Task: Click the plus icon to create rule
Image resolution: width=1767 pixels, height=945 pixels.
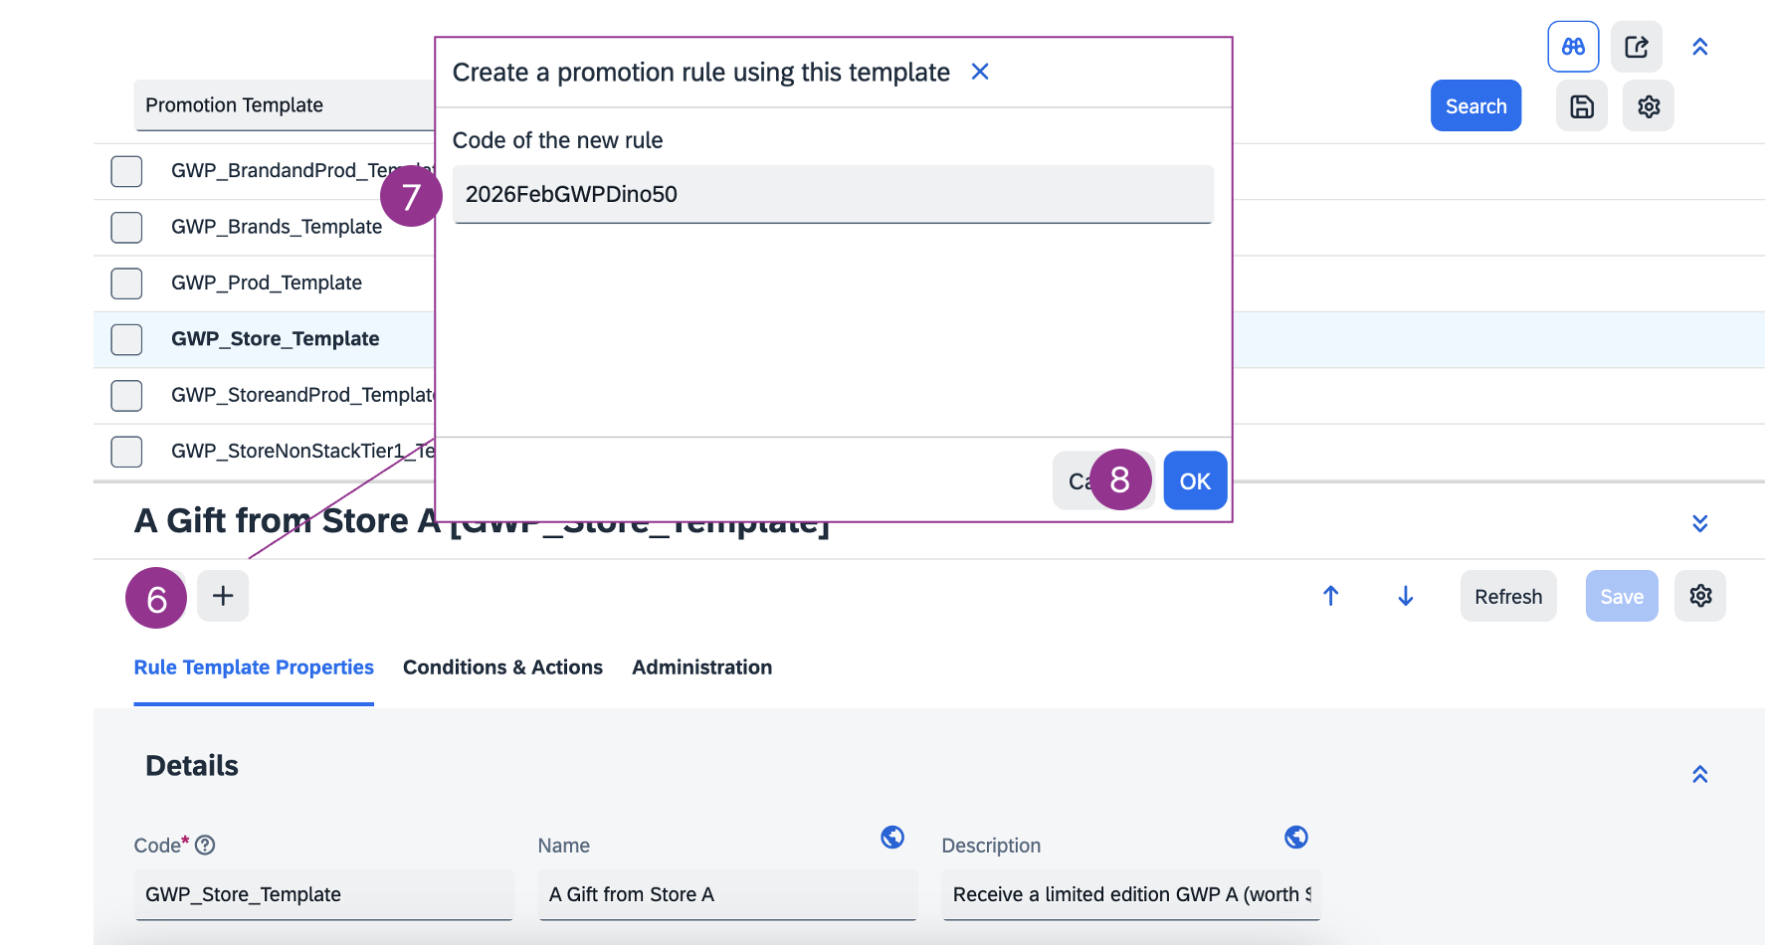Action: tap(223, 596)
